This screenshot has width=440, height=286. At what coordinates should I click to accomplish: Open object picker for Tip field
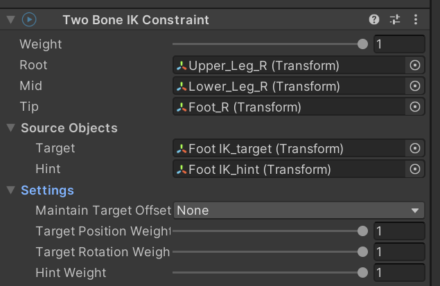(414, 107)
